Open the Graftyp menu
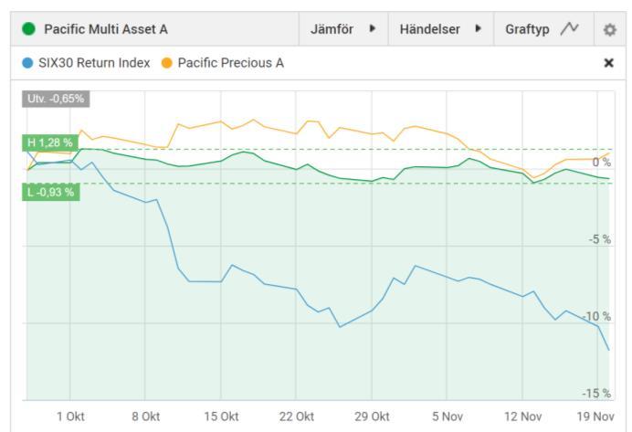 coord(543,29)
